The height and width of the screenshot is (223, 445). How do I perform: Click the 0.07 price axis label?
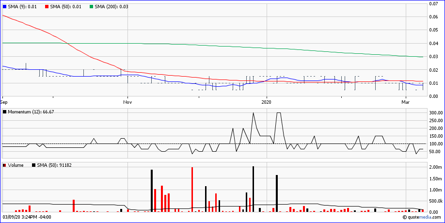click(433, 4)
